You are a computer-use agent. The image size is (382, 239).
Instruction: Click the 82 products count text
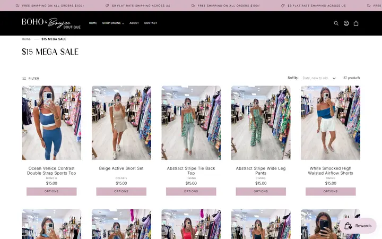(352, 78)
